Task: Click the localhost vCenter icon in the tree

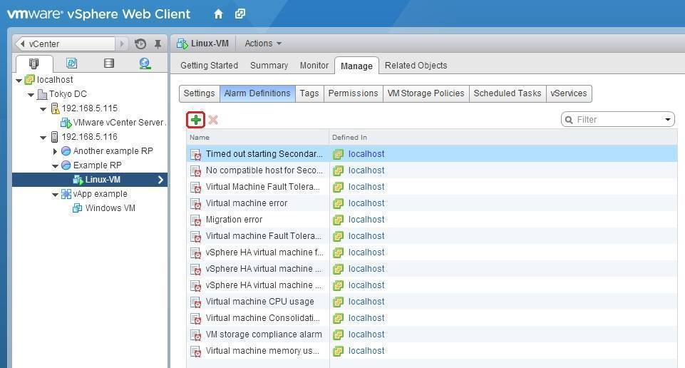Action: coord(30,80)
